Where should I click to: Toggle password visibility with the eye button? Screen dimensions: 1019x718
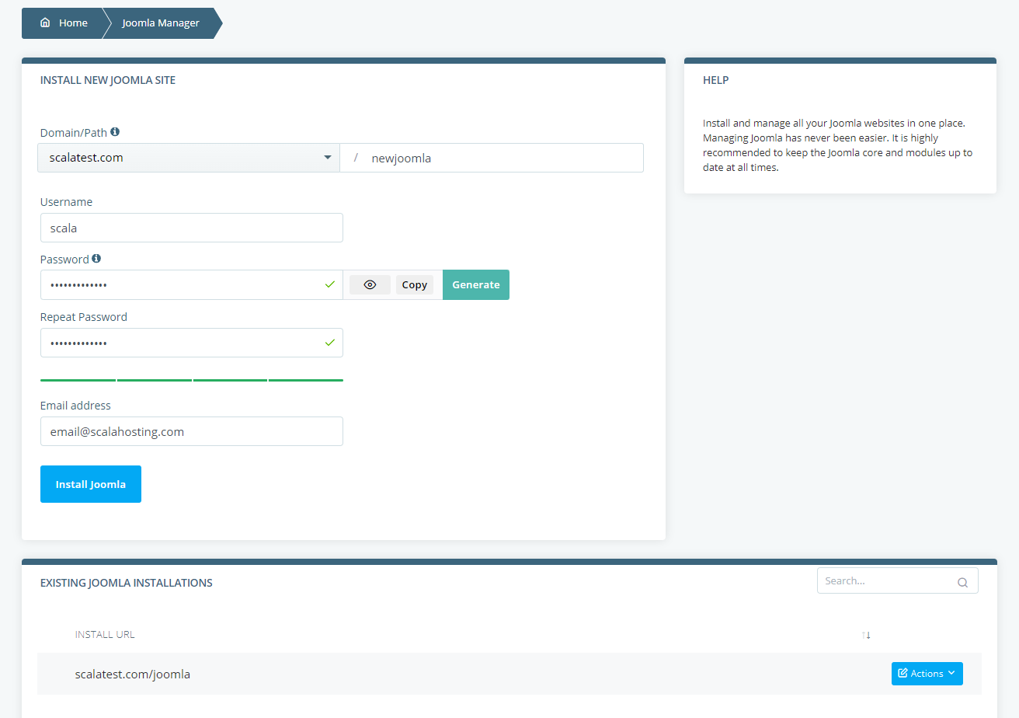click(x=370, y=285)
